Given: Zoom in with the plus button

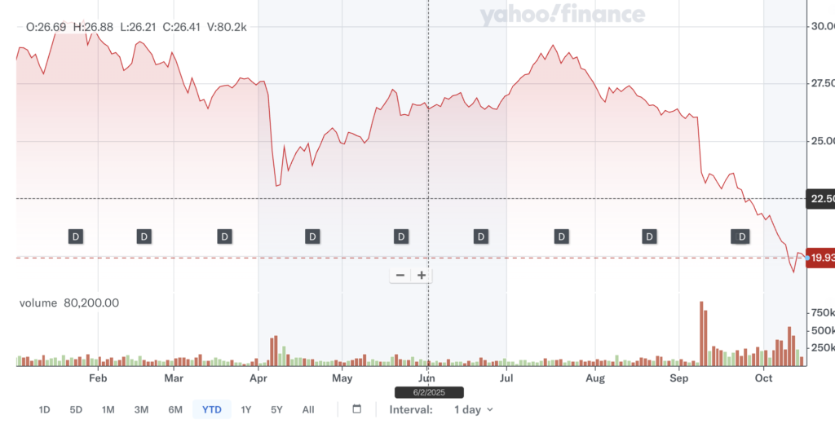Looking at the screenshot, I should pyautogui.click(x=422, y=276).
